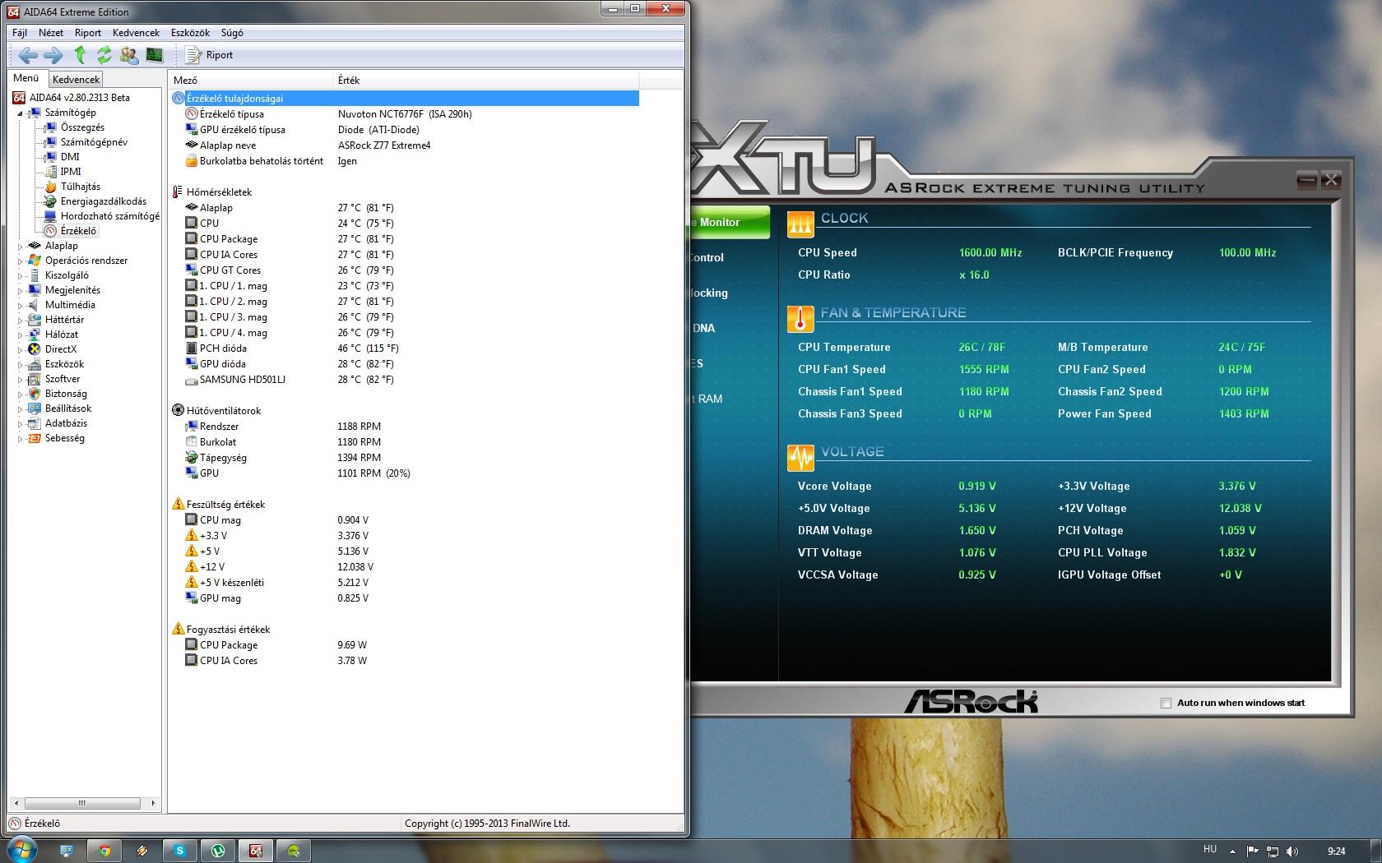Open the Nézet menu

51,33
